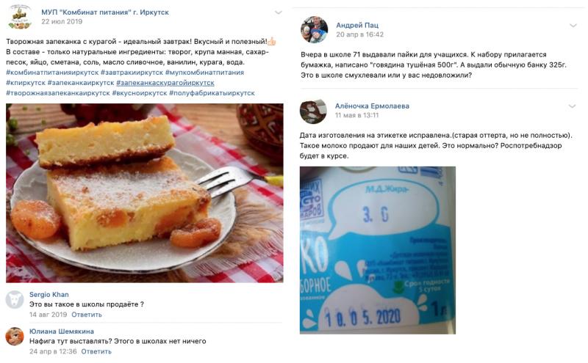Open the options chevron on Андрей Пац's post
Viewport: 588px width, 363px height.
(573, 26)
